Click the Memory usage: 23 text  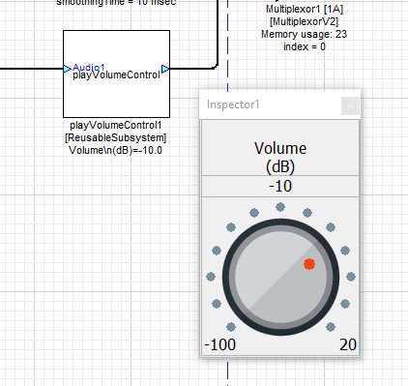[x=304, y=34]
